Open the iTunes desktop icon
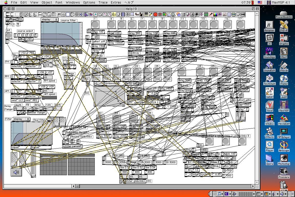 tap(284, 80)
